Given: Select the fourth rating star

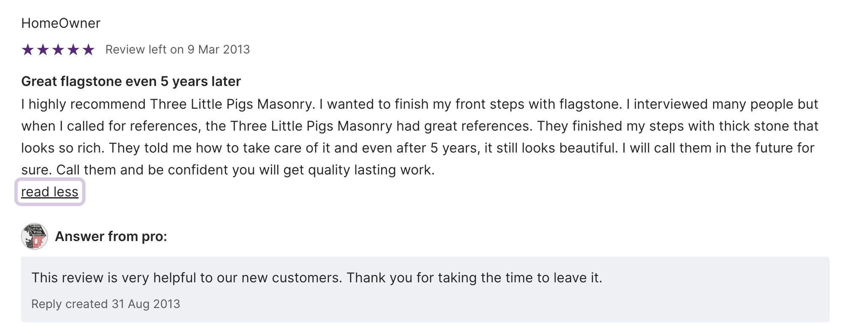Looking at the screenshot, I should 73,50.
